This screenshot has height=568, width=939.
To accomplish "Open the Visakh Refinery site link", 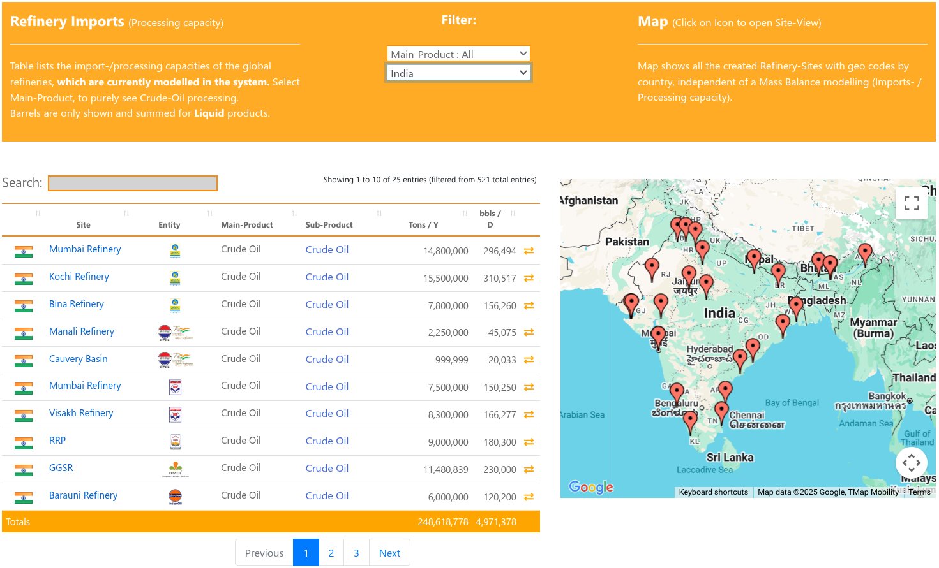I will tap(81, 413).
